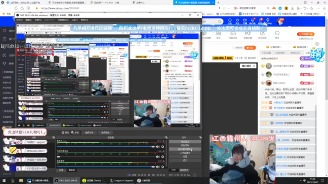Click browser home icon
328x184 pixels.
tap(22, 8)
